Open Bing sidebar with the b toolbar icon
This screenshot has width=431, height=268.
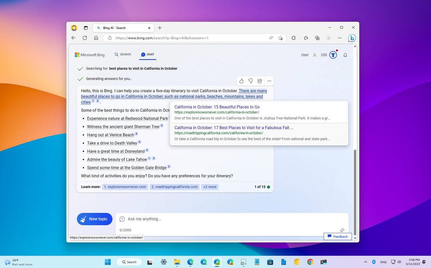pyautogui.click(x=352, y=38)
